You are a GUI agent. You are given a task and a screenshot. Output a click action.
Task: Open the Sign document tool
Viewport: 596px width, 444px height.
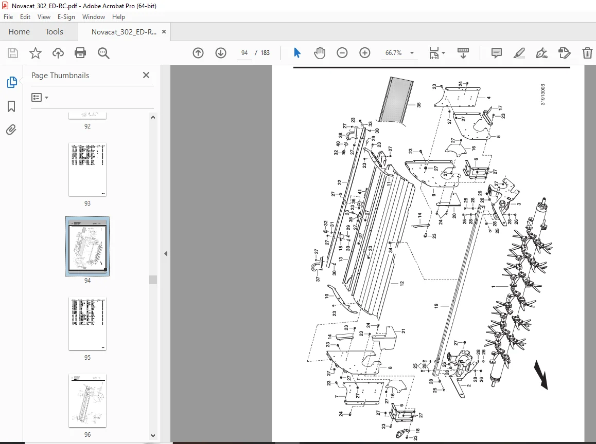click(541, 53)
